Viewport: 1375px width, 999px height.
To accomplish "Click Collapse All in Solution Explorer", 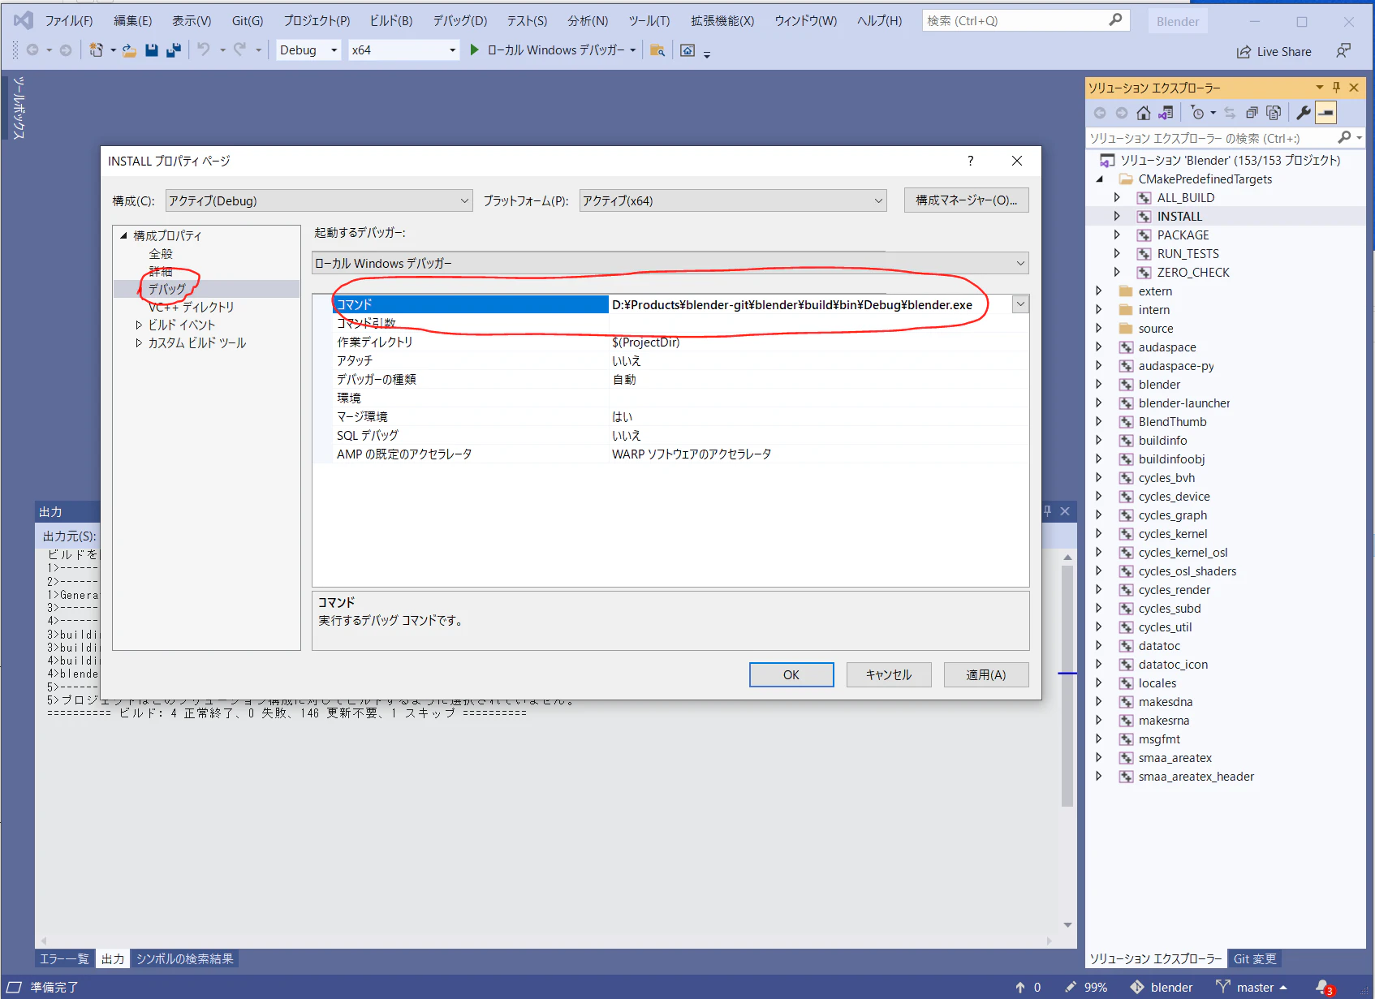I will [1252, 113].
